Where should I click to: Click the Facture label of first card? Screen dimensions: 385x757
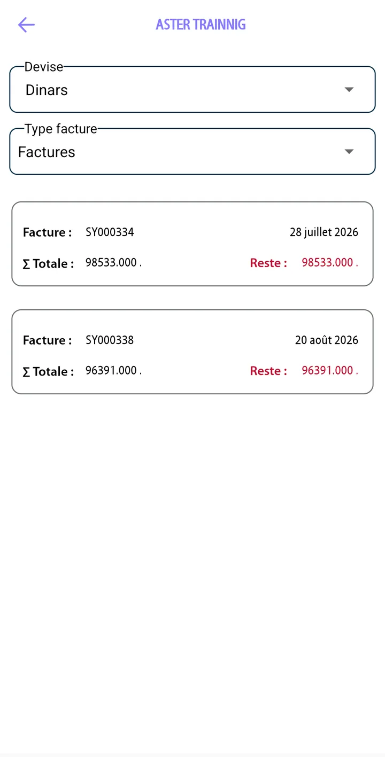click(x=47, y=232)
